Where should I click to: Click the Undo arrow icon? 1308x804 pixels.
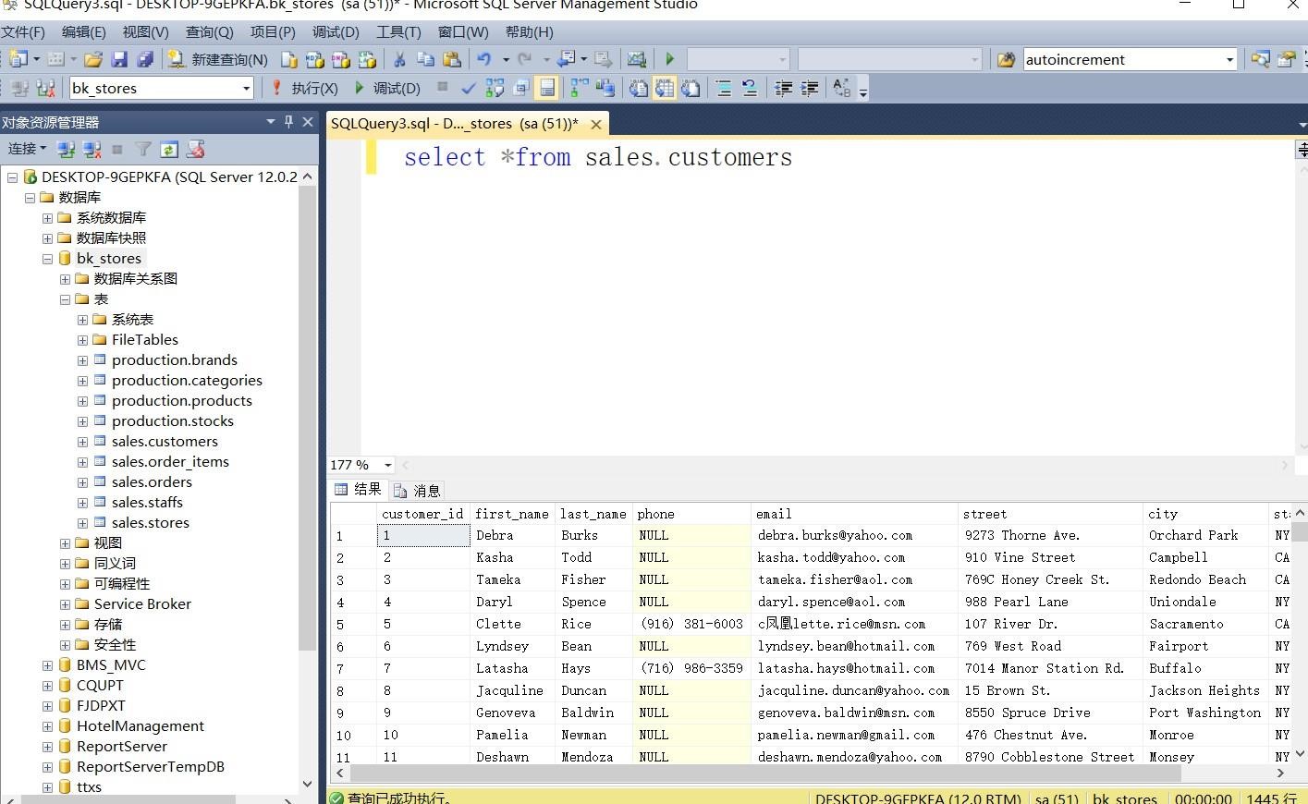pyautogui.click(x=483, y=60)
